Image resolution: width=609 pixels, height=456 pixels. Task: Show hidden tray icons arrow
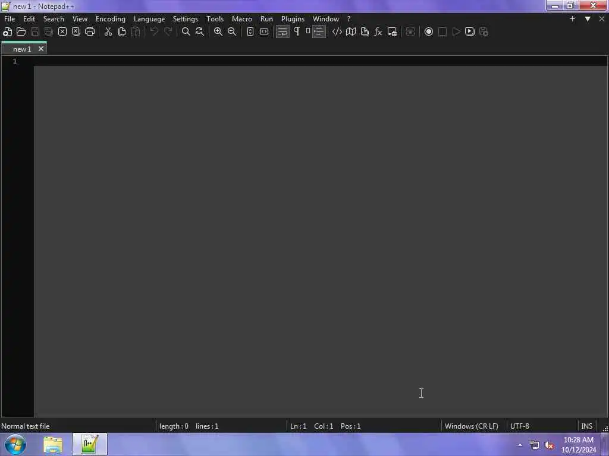tap(520, 445)
